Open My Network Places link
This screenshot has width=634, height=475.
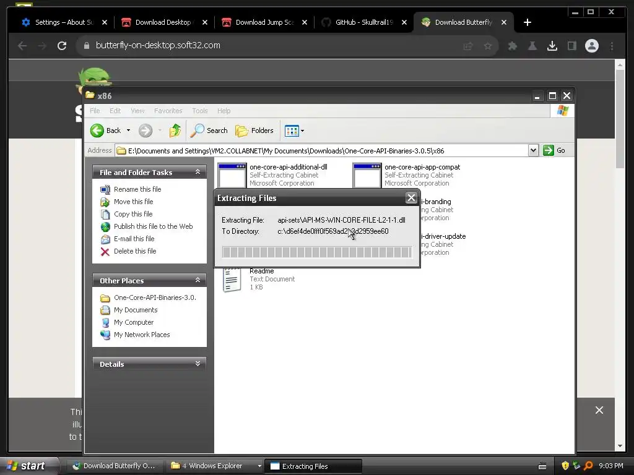tap(142, 335)
